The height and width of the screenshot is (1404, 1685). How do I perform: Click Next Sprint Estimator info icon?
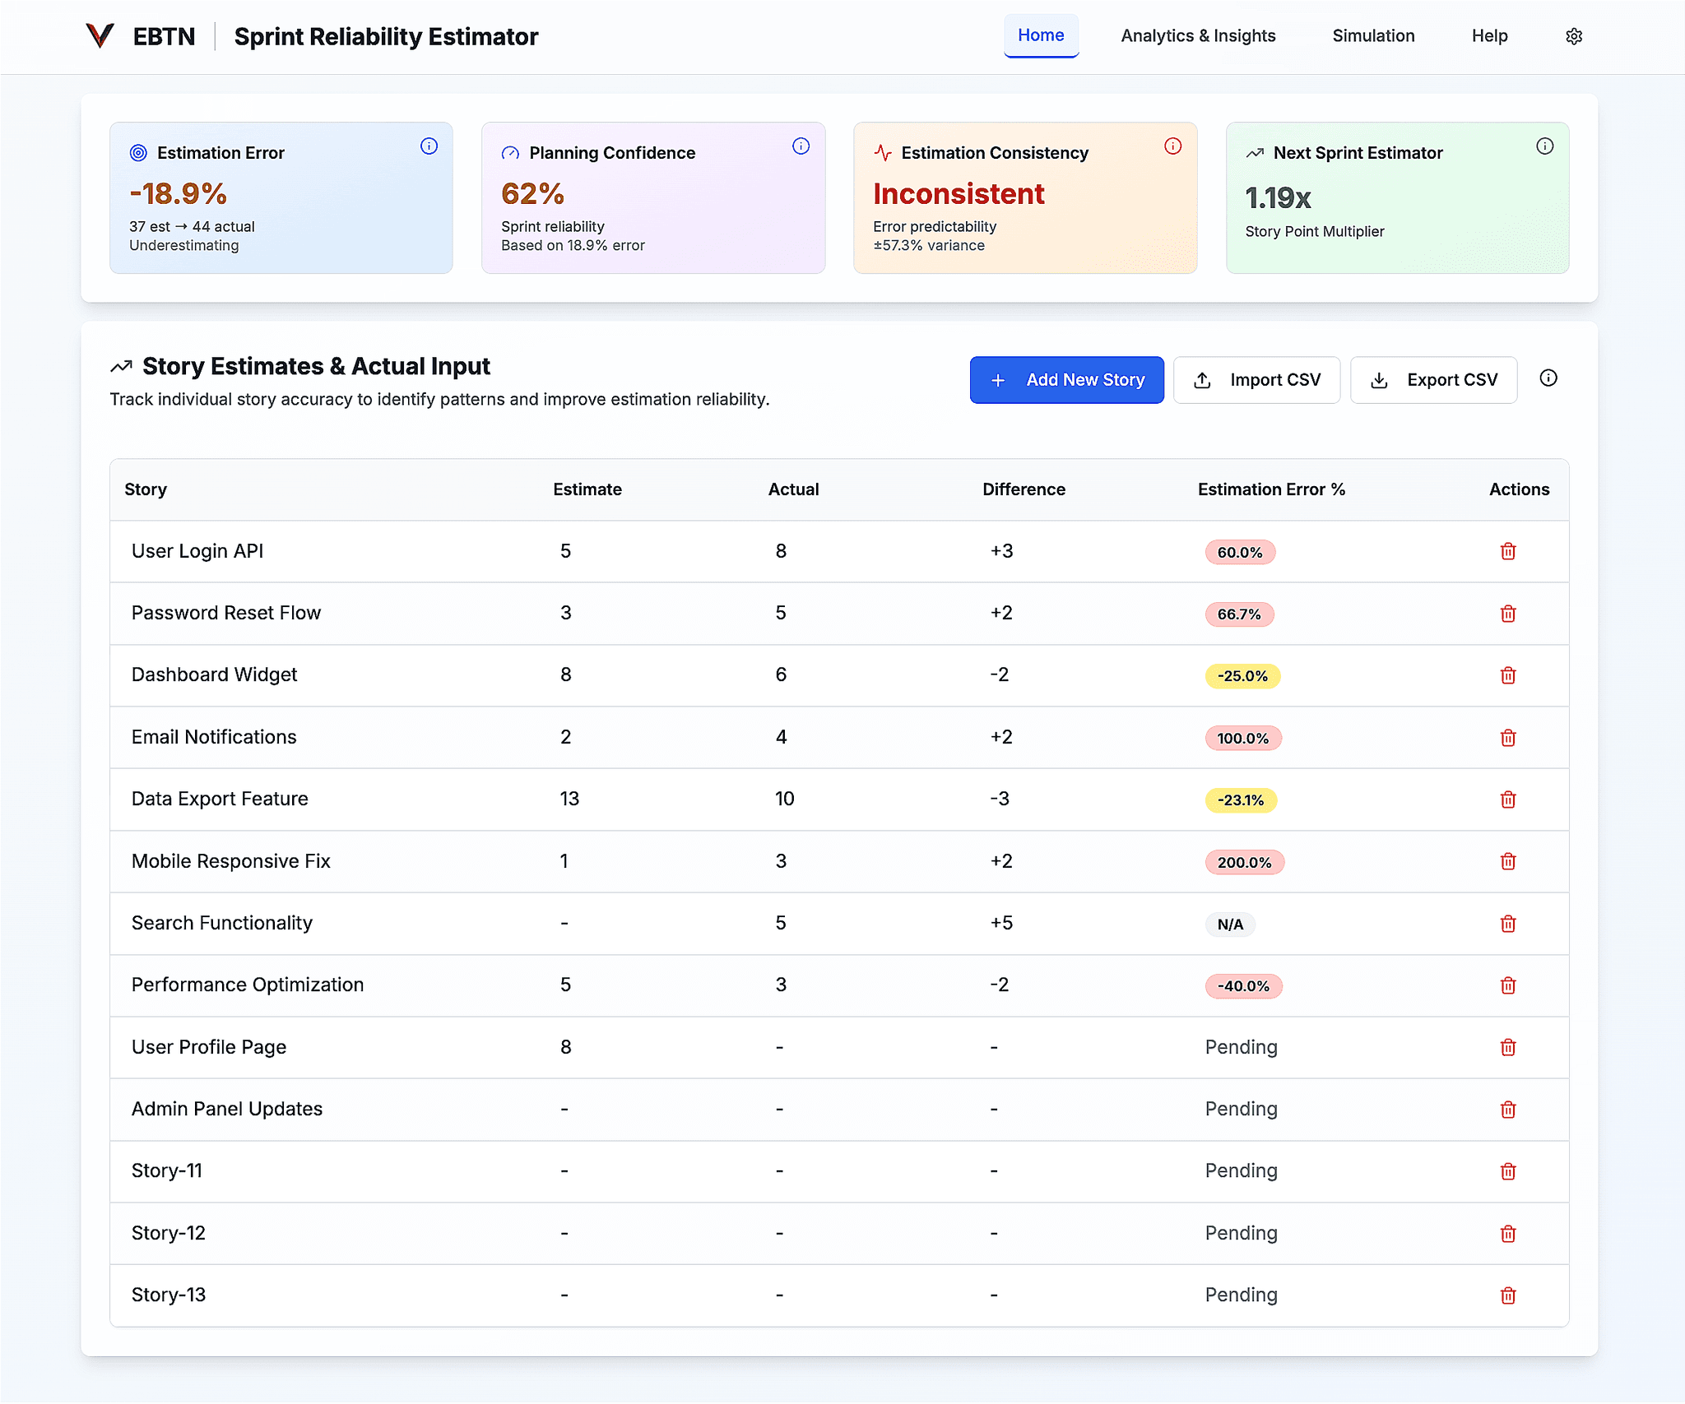tap(1544, 146)
